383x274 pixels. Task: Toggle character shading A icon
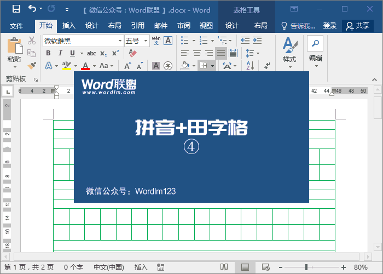pyautogui.click(x=156, y=66)
